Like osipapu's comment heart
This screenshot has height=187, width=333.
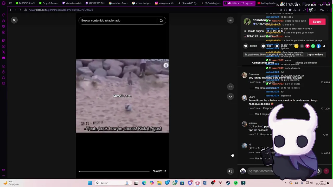[x=324, y=135]
